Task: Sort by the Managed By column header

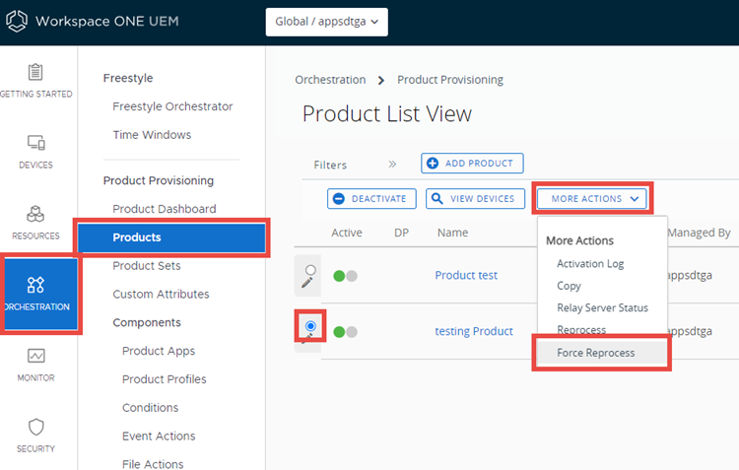Action: (x=699, y=233)
